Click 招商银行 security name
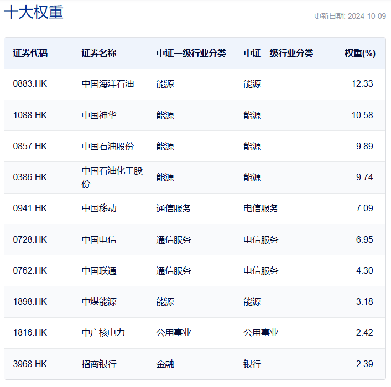The image size is (391, 387). (99, 364)
